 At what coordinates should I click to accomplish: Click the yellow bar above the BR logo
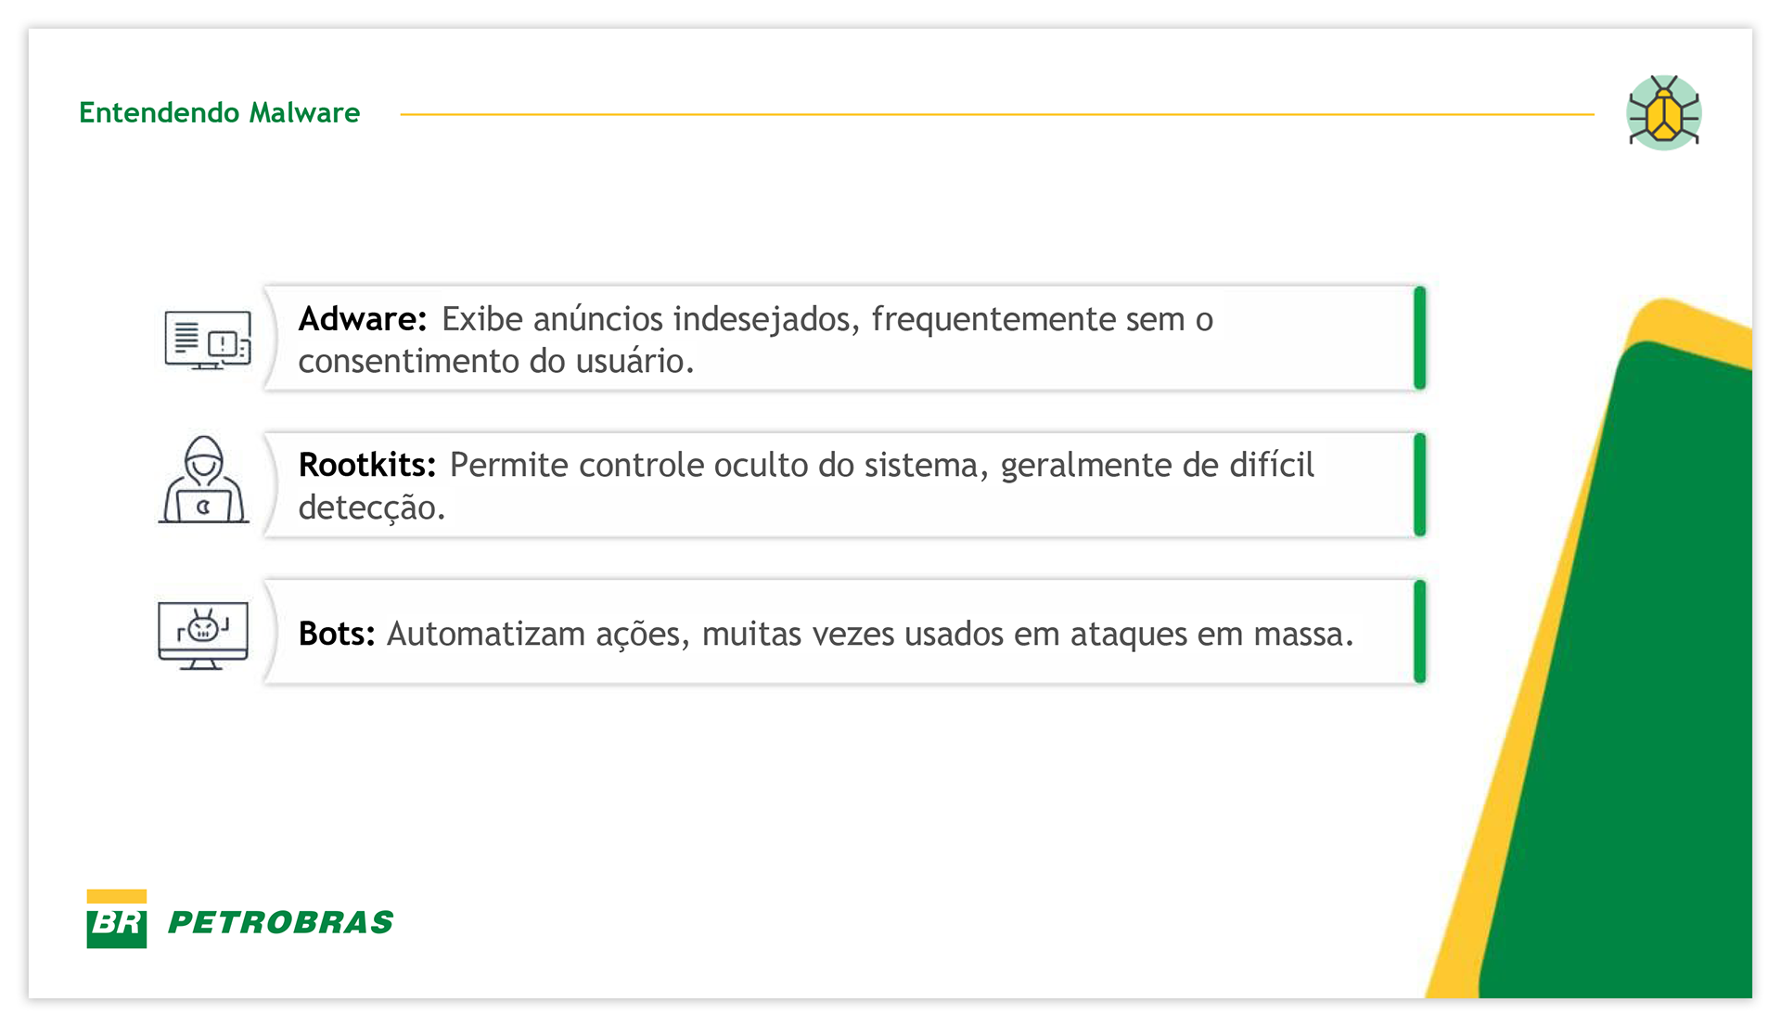point(117,896)
